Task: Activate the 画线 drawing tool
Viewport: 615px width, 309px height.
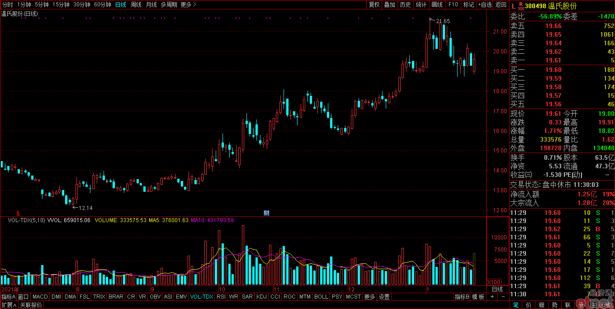Action: (437, 5)
